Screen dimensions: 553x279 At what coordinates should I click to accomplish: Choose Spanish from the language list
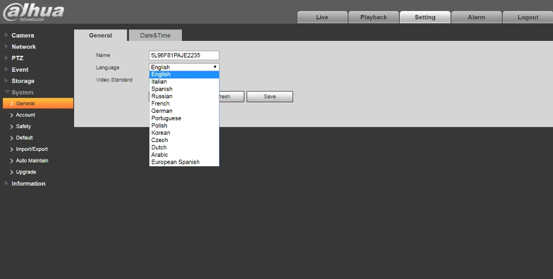coord(184,89)
